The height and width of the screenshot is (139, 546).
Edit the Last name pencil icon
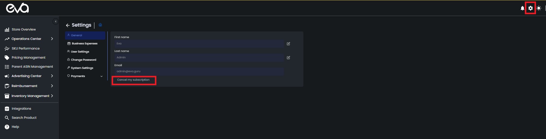click(x=288, y=58)
